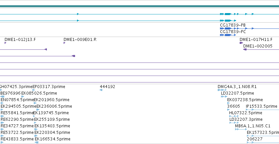Click the spliced glyph under MB6A.1_1.N05.C1
This screenshot has height=144, width=279.
[241, 130]
